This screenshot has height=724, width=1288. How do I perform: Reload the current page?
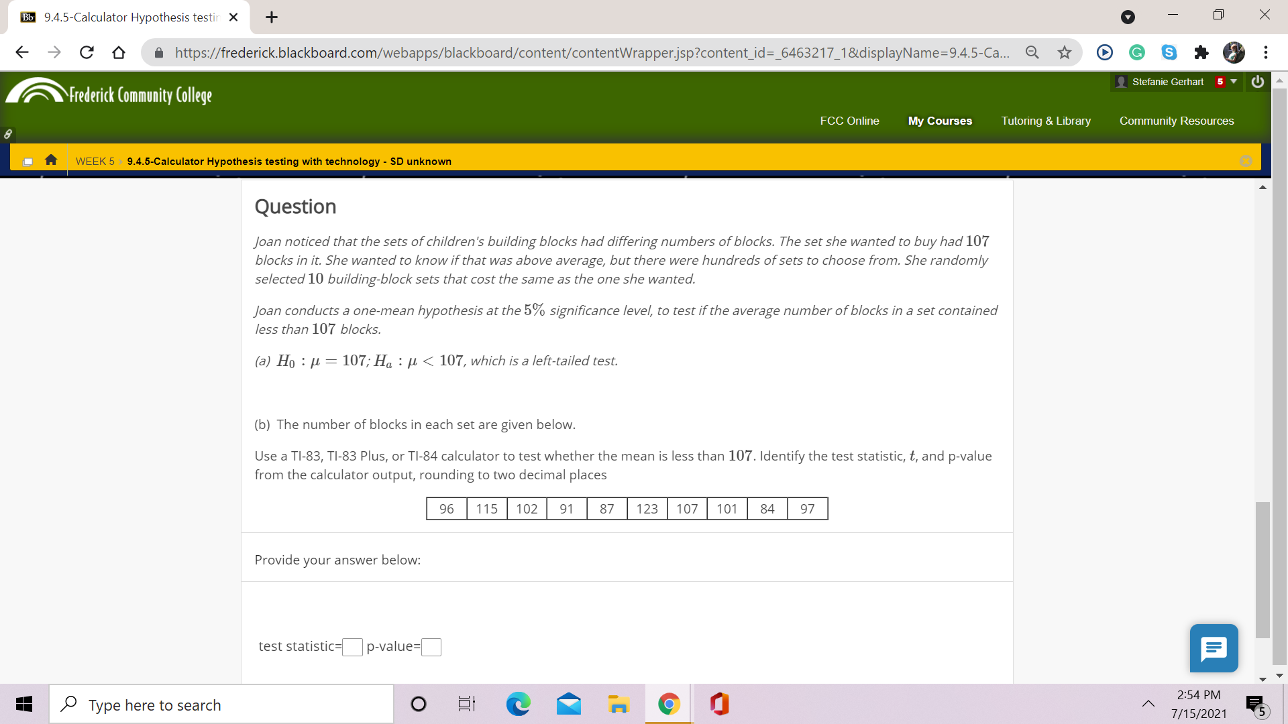(87, 52)
